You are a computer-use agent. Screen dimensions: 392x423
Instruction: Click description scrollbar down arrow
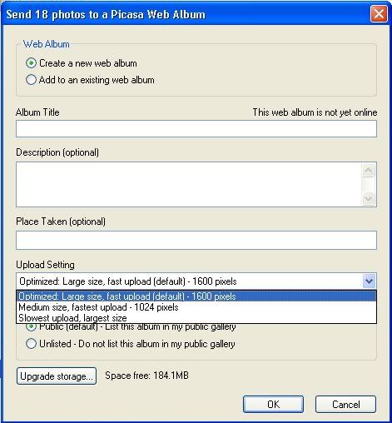click(368, 198)
